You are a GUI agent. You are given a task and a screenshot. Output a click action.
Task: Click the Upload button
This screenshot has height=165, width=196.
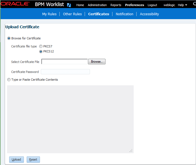pos(16,159)
